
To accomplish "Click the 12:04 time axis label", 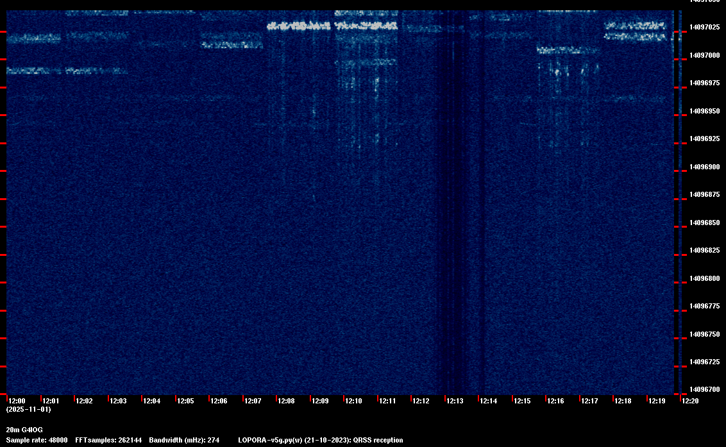I will pos(152,401).
